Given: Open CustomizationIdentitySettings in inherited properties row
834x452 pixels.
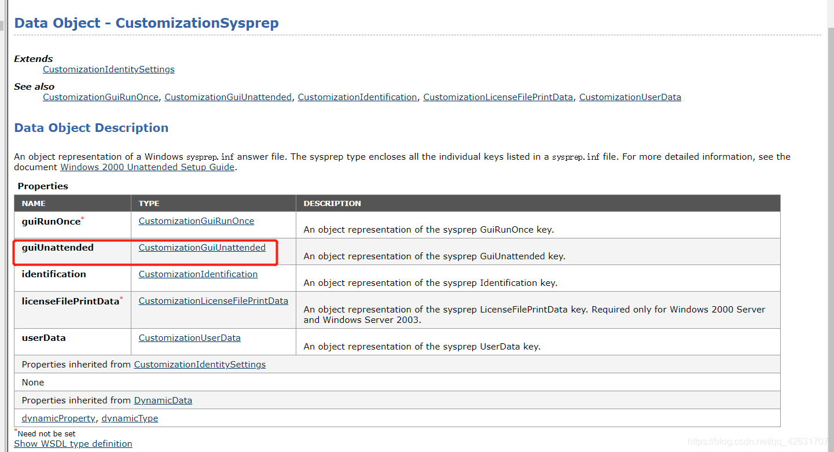Looking at the screenshot, I should pyautogui.click(x=200, y=365).
